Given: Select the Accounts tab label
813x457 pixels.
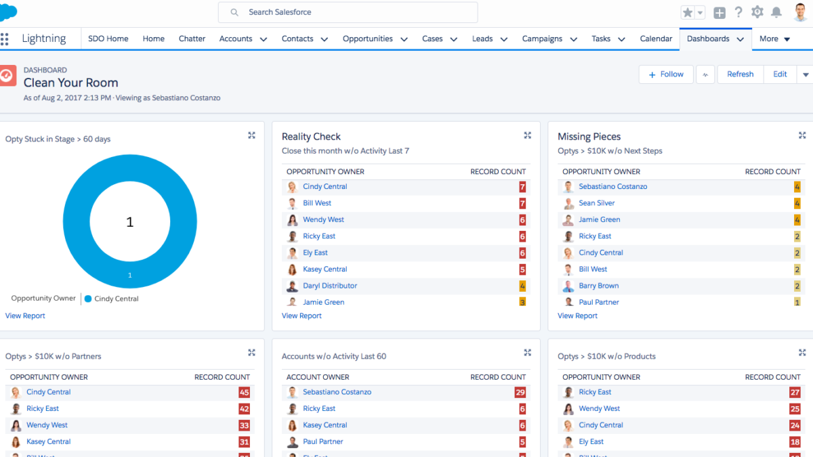Looking at the screenshot, I should coord(236,39).
